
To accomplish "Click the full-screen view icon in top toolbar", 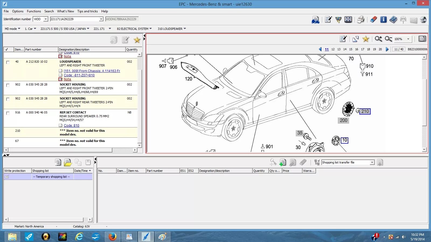I will click(348, 19).
